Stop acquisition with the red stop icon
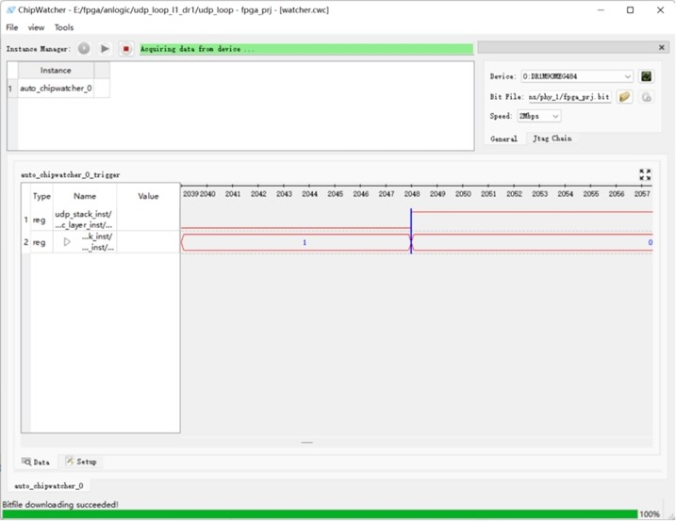676x521 pixels. coord(125,48)
